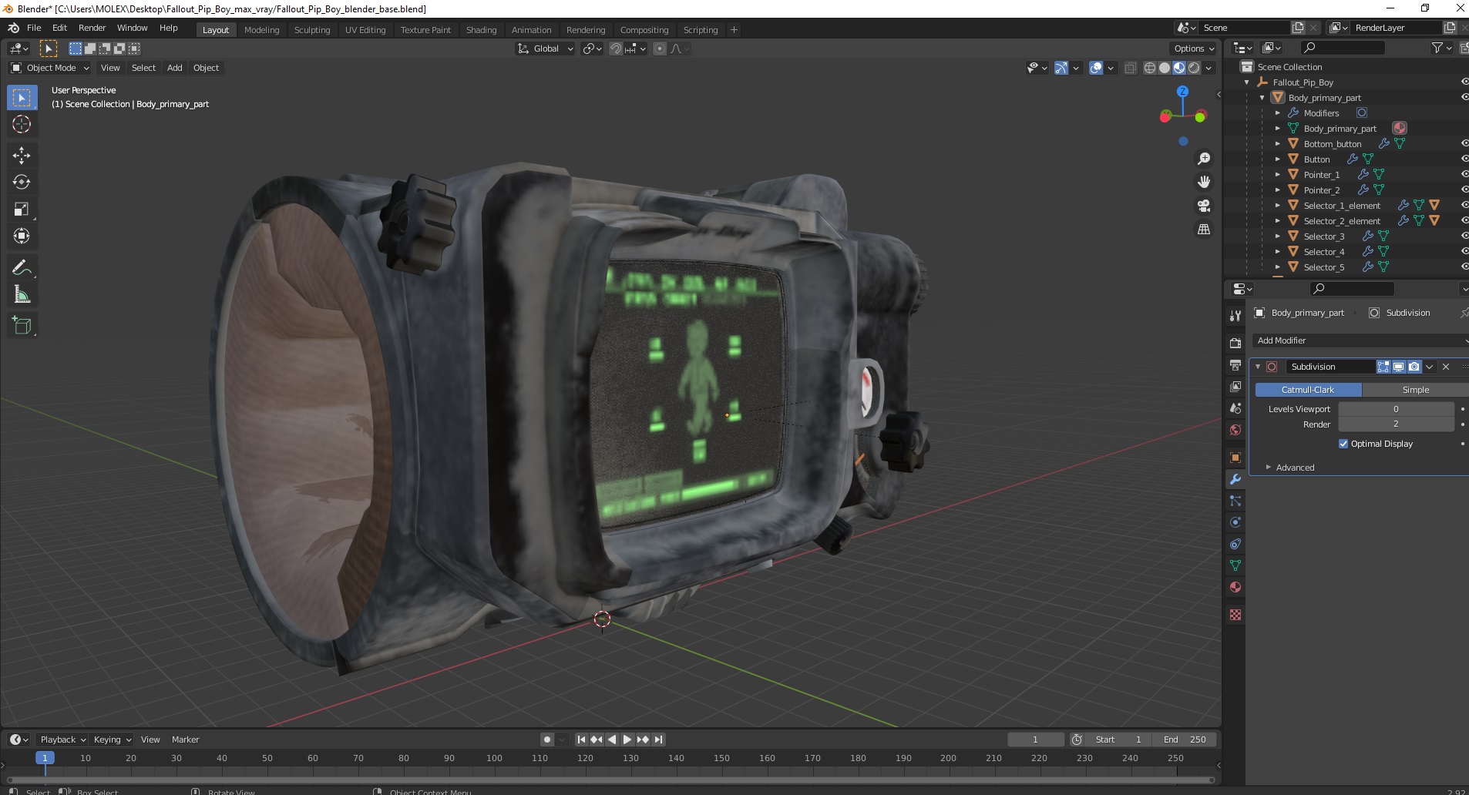This screenshot has height=795, width=1469.
Task: Click the zoom view magnifier icon
Action: [x=1204, y=159]
